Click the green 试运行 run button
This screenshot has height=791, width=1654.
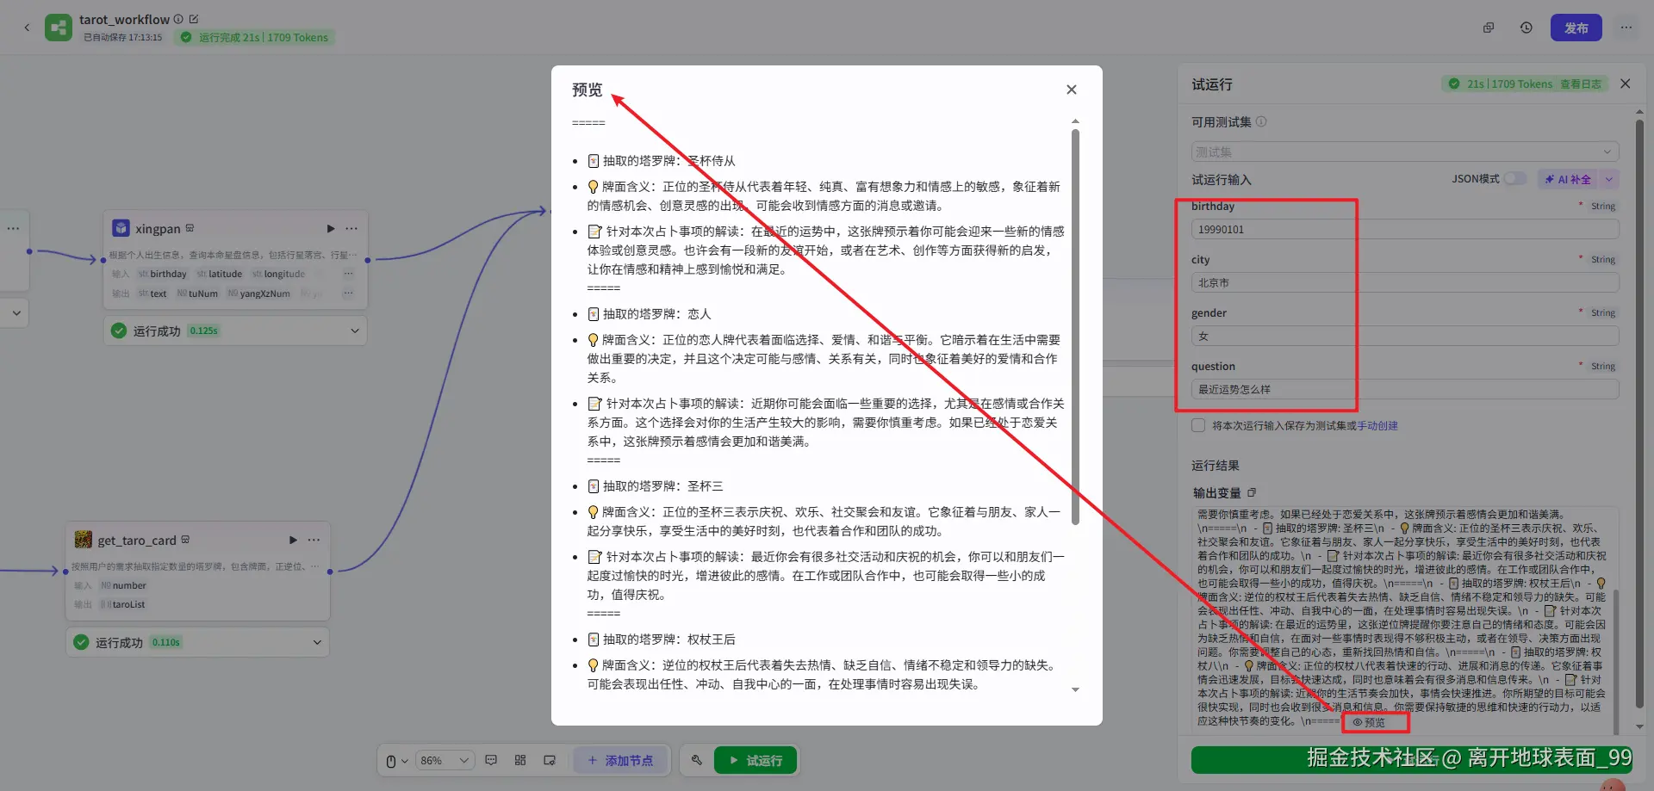tap(755, 760)
